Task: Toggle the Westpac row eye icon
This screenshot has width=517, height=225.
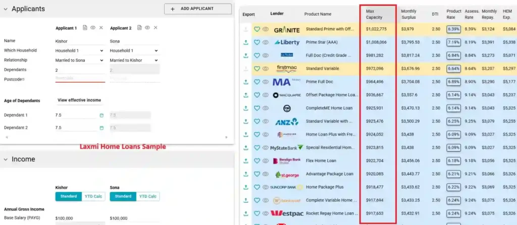Action: [266, 213]
